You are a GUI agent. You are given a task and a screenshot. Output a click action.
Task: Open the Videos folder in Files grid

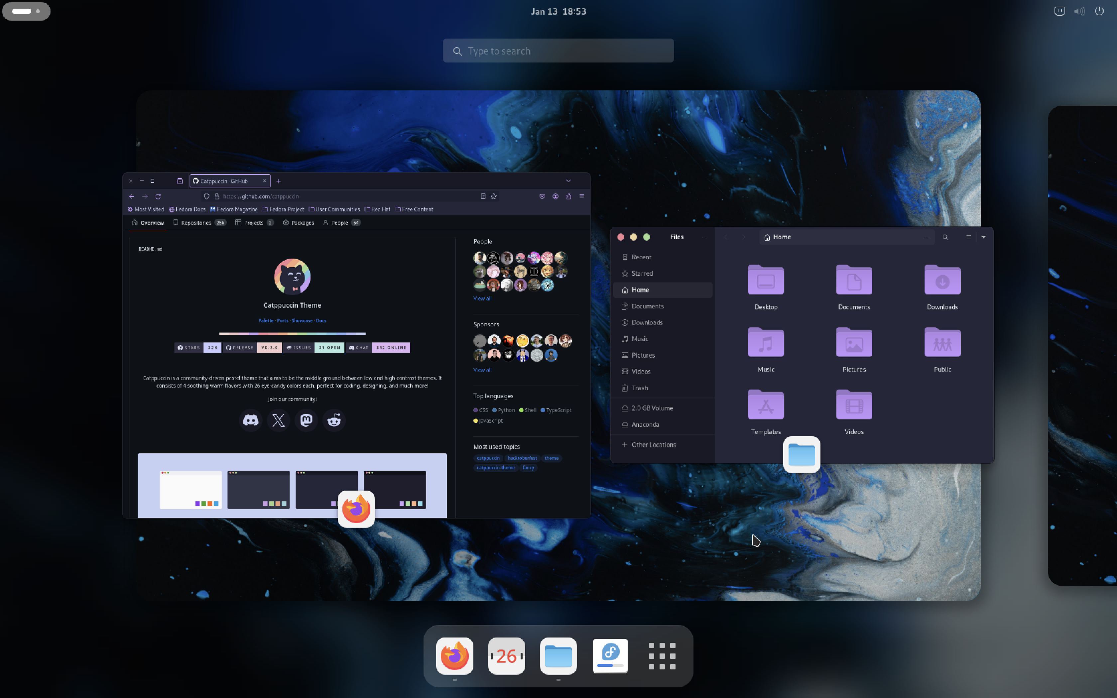854,405
